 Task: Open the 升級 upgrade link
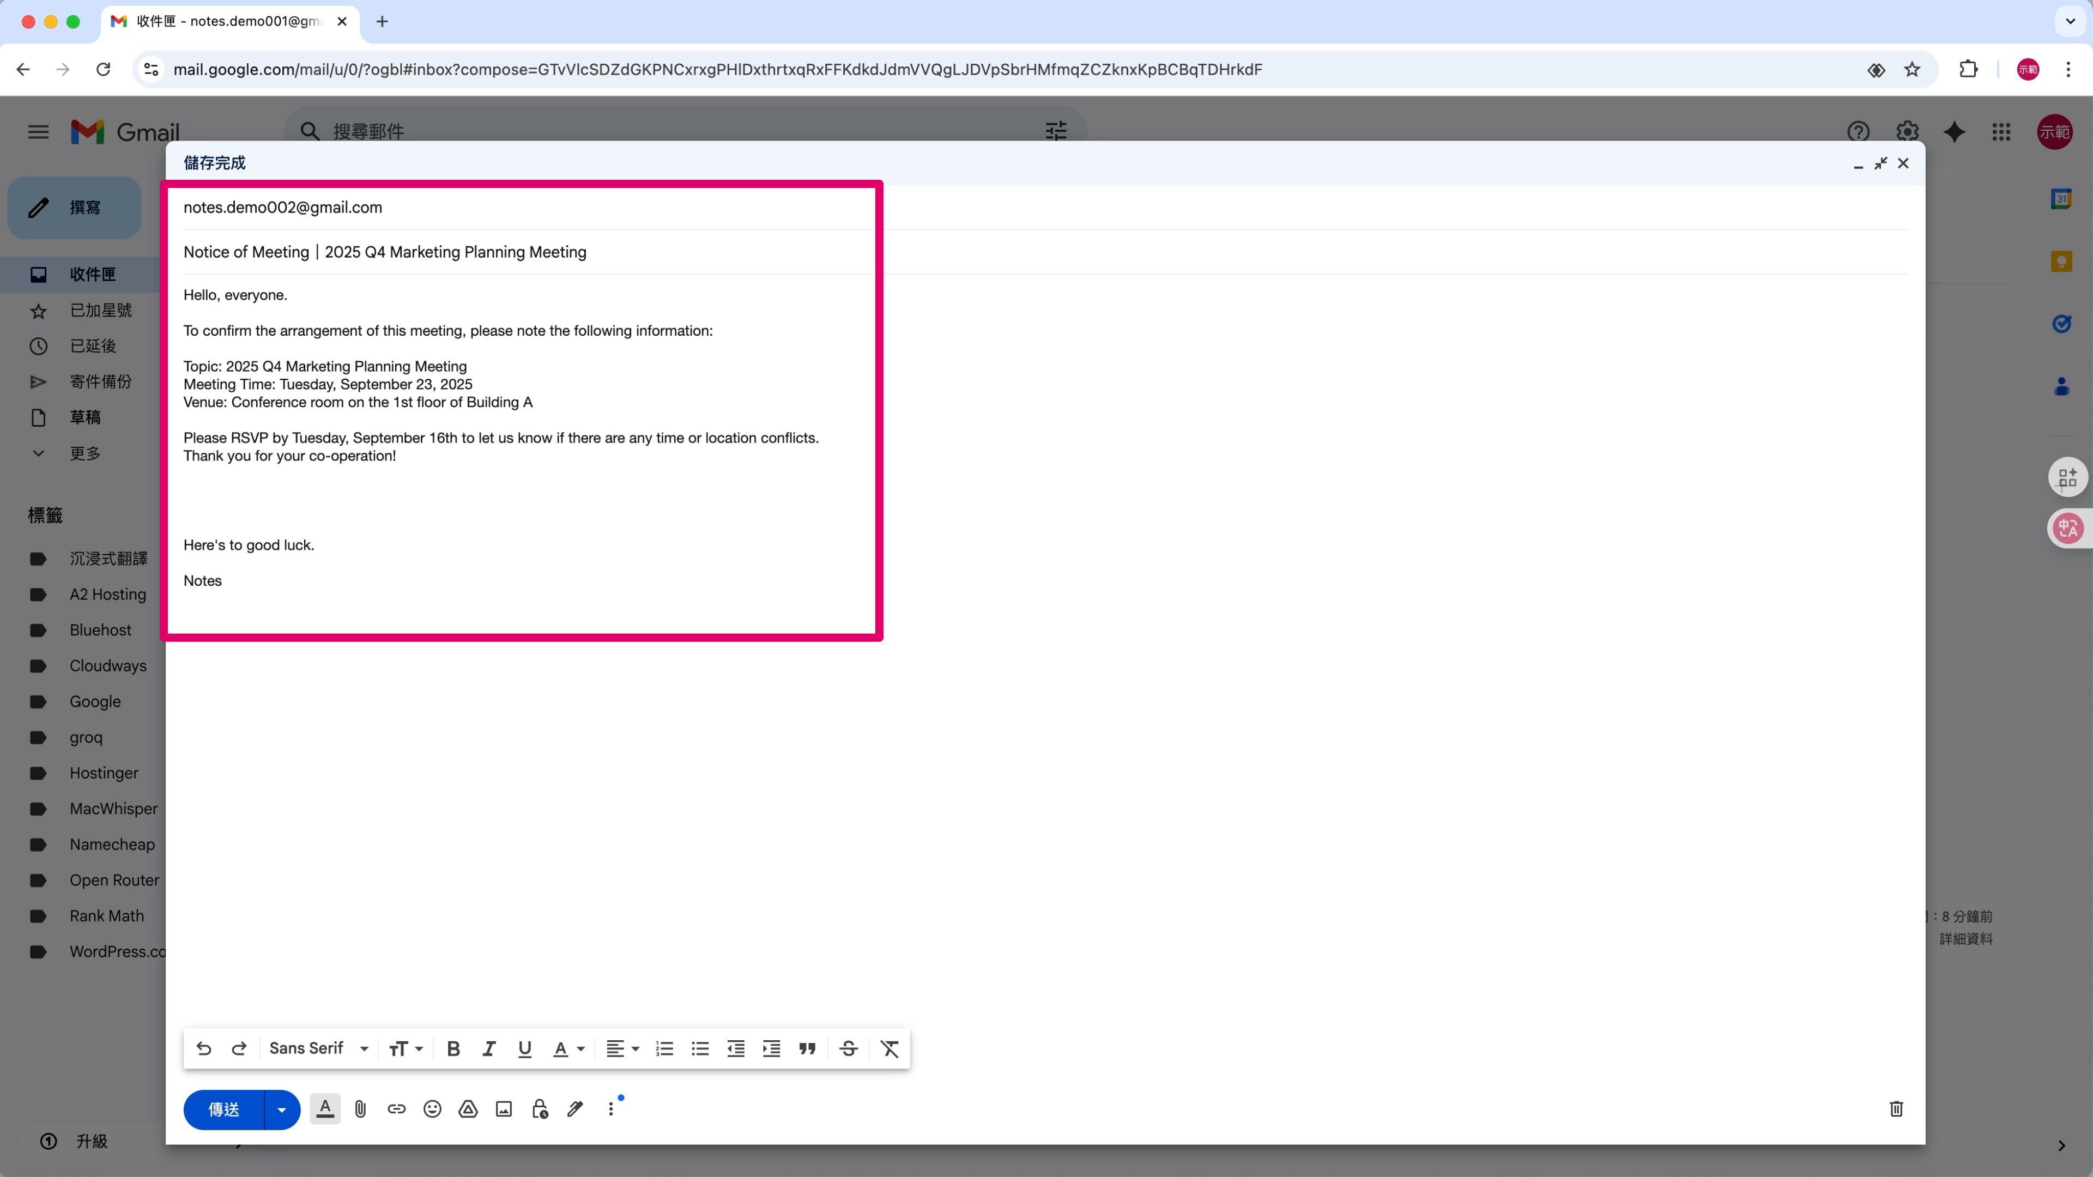[x=92, y=1141]
